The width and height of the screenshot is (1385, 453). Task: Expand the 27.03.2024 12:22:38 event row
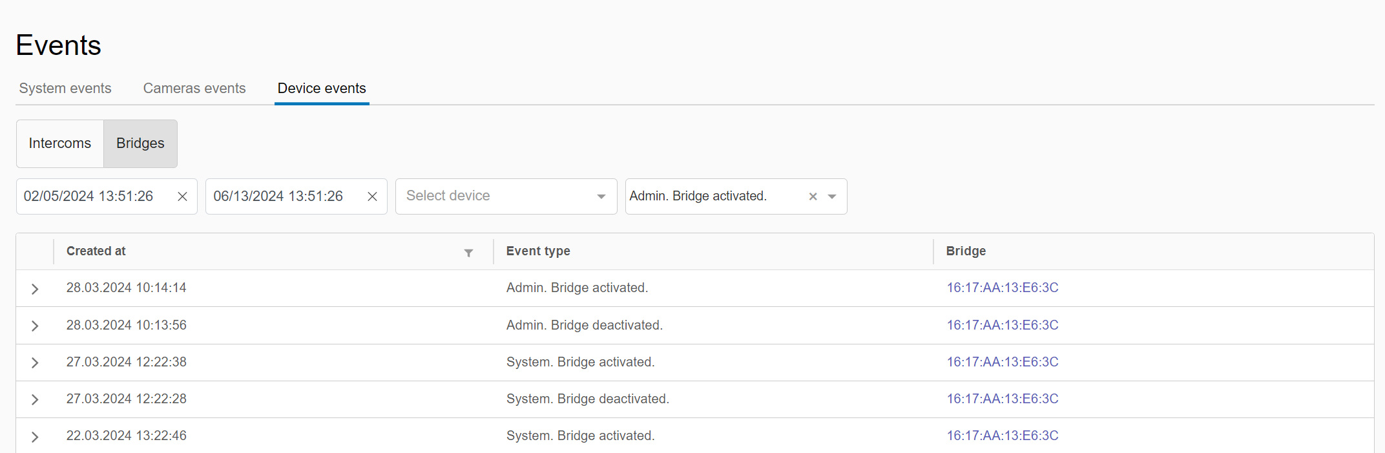coord(35,363)
